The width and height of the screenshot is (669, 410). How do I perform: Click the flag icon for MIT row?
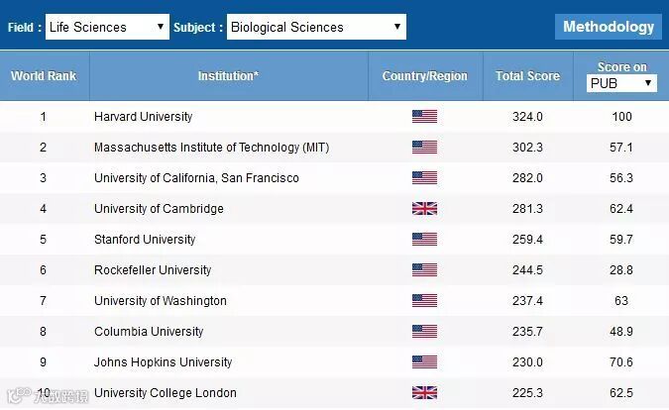424,148
